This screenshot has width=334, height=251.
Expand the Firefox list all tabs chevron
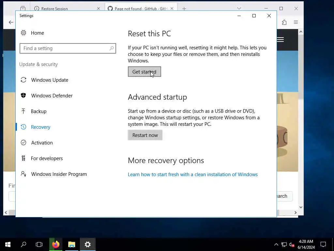[x=239, y=8]
